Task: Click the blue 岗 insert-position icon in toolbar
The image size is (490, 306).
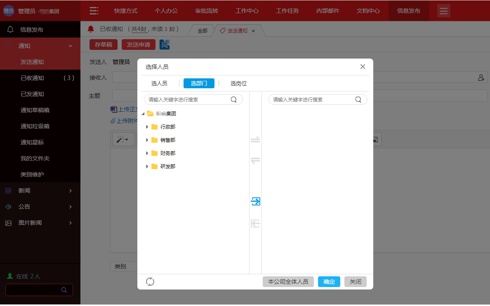Action: (x=165, y=44)
